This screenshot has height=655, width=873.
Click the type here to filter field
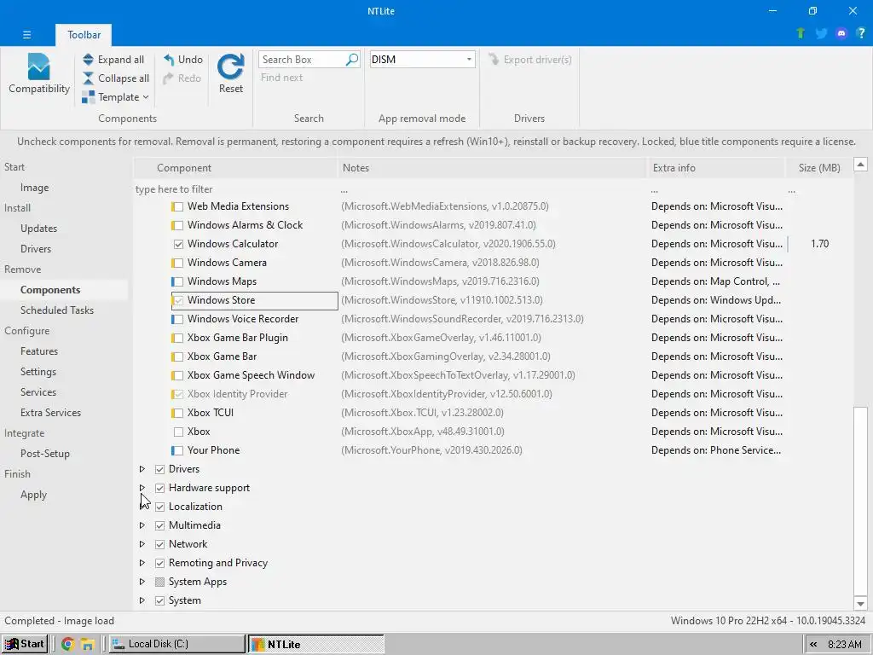tap(235, 189)
